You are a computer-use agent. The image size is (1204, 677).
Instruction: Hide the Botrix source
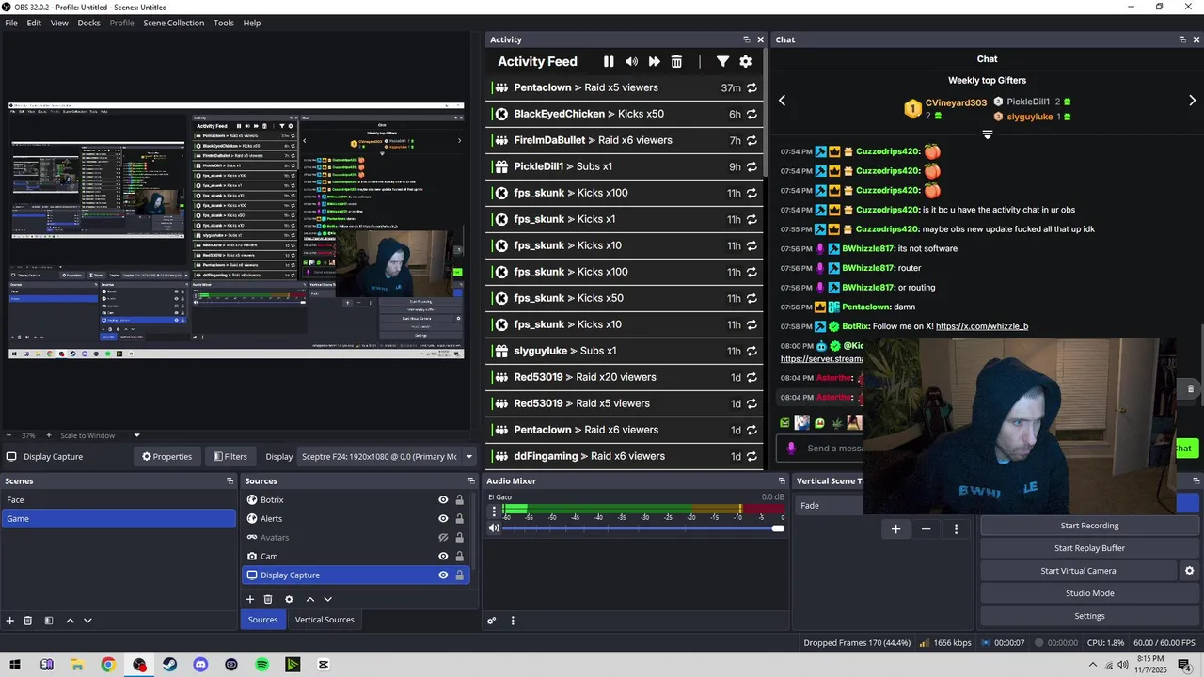point(443,500)
